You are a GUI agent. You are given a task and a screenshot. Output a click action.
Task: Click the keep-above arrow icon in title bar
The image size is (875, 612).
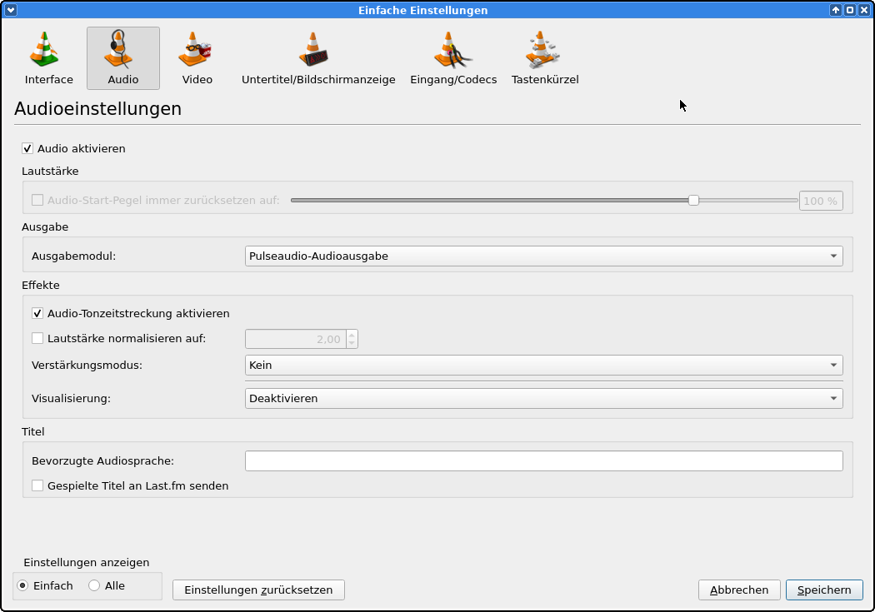[x=836, y=10]
